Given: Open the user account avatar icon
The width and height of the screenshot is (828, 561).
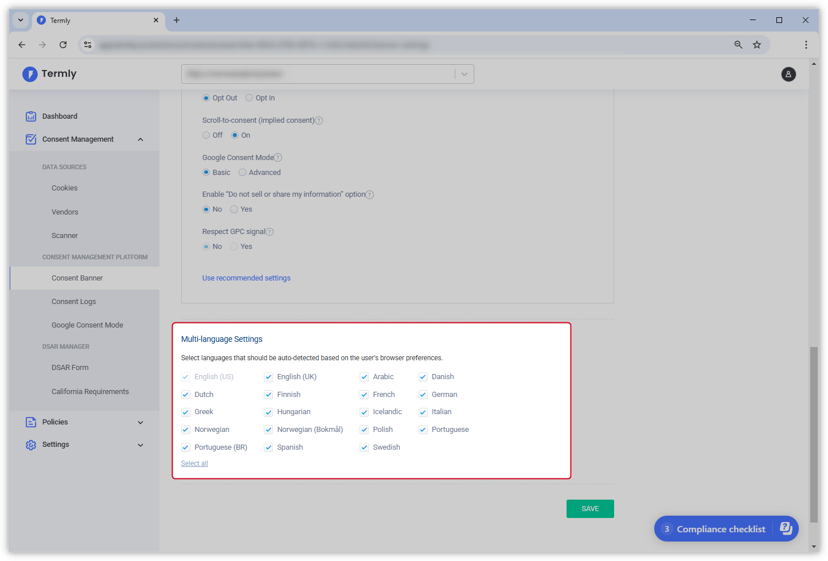Looking at the screenshot, I should pos(788,74).
